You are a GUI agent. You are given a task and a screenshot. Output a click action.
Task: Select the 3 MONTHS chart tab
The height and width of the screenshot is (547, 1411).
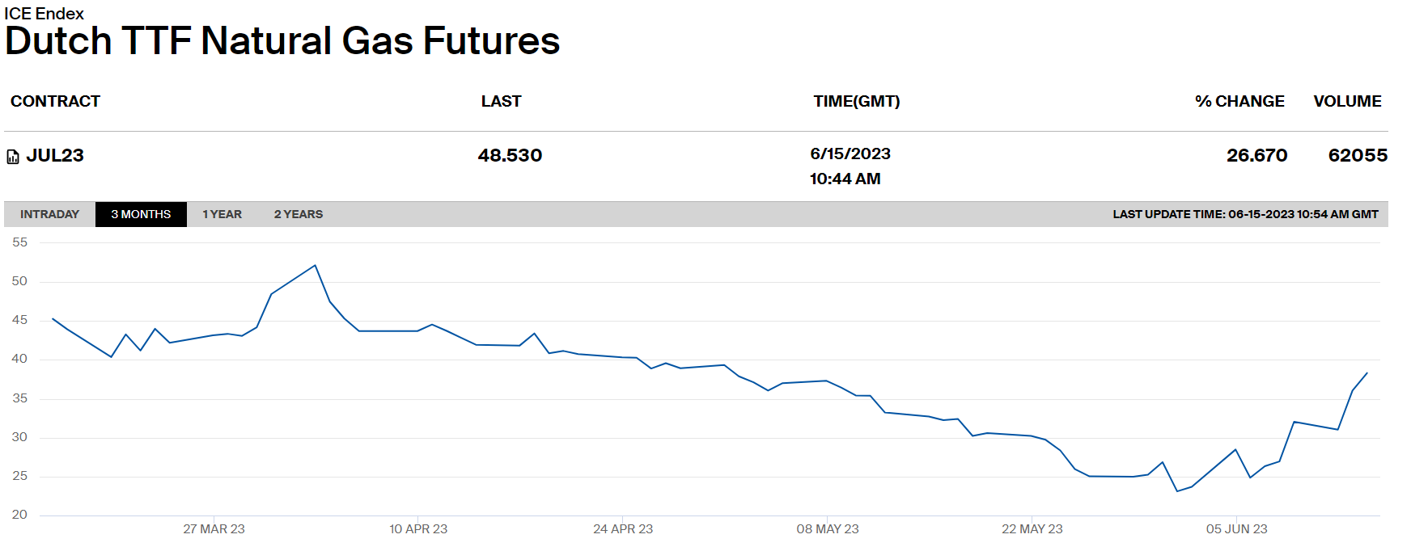[x=141, y=214]
